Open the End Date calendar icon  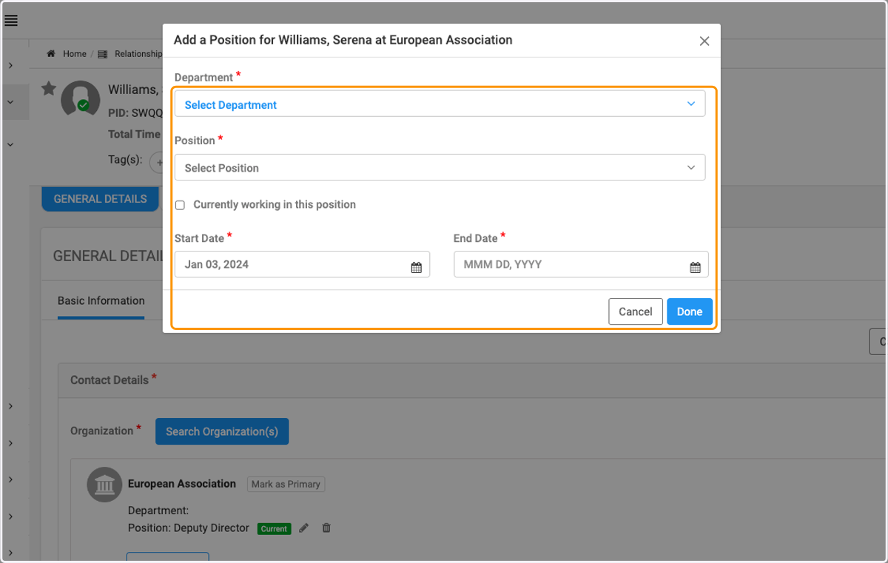coord(695,268)
